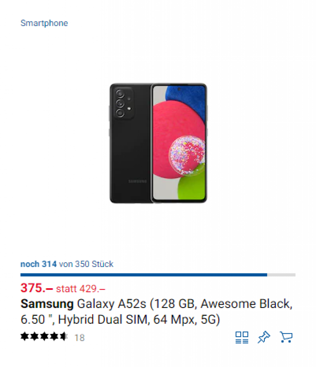The height and width of the screenshot is (367, 316).
Task: Click the star rating icons
Action: pyautogui.click(x=44, y=337)
